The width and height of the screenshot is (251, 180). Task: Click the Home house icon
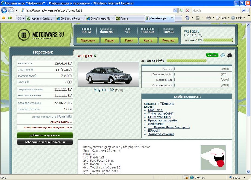tap(188, 18)
